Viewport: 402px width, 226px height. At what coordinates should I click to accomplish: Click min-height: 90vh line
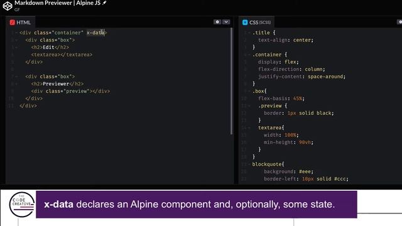[288, 143]
